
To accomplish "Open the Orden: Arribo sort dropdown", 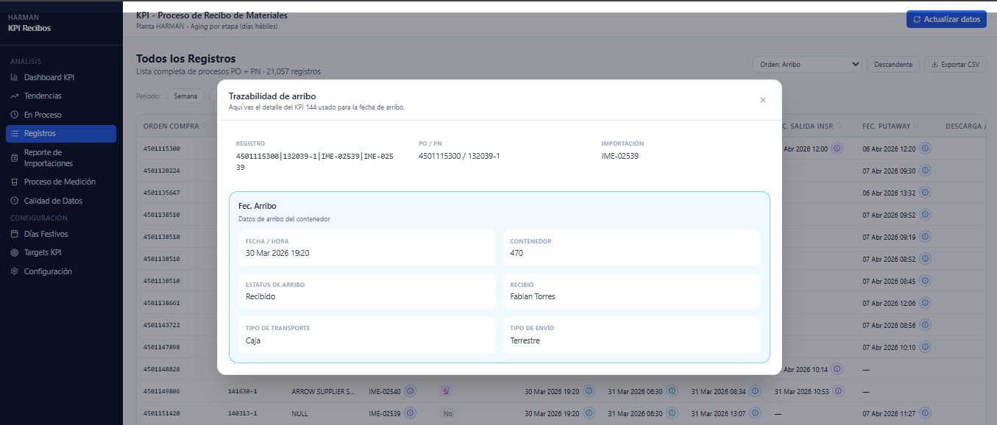I will [806, 64].
